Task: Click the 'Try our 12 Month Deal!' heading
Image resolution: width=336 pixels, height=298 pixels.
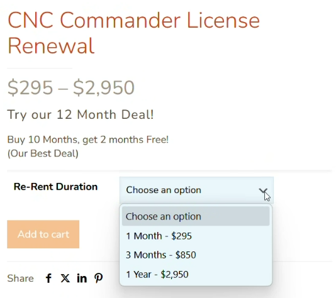Action: coord(81,114)
